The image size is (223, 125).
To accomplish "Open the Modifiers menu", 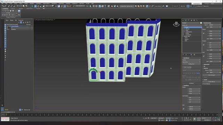I will (x=32, y=3).
